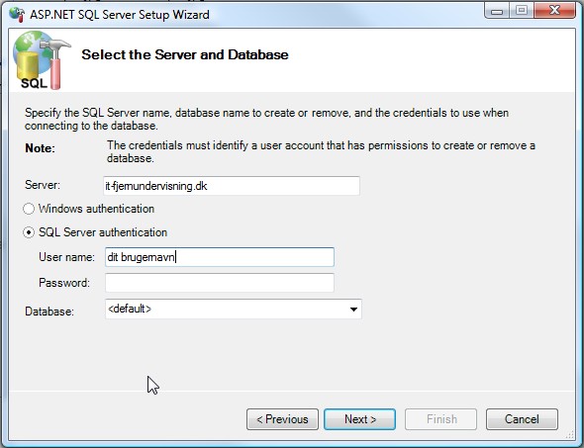Maximize the wizard window

click(x=522, y=11)
